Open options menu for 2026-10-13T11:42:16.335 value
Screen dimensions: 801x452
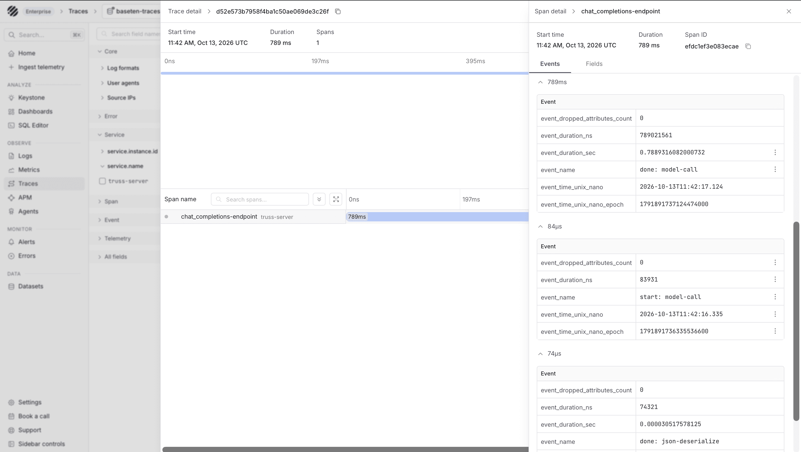[x=775, y=314]
